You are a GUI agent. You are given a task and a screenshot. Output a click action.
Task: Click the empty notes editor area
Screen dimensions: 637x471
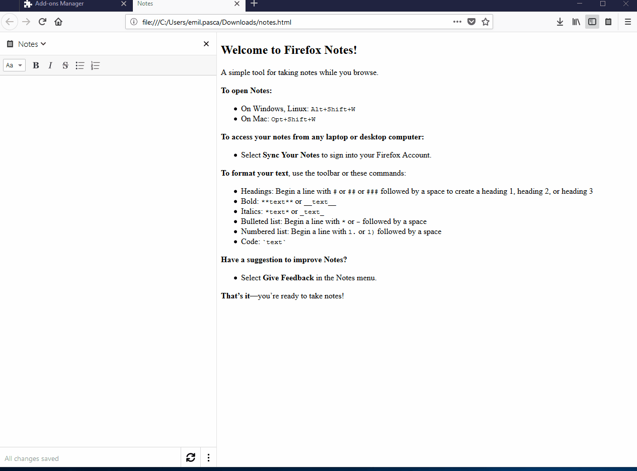point(108,261)
